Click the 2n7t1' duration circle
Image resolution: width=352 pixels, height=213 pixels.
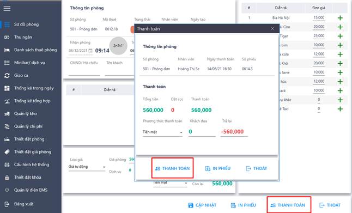click(x=118, y=46)
